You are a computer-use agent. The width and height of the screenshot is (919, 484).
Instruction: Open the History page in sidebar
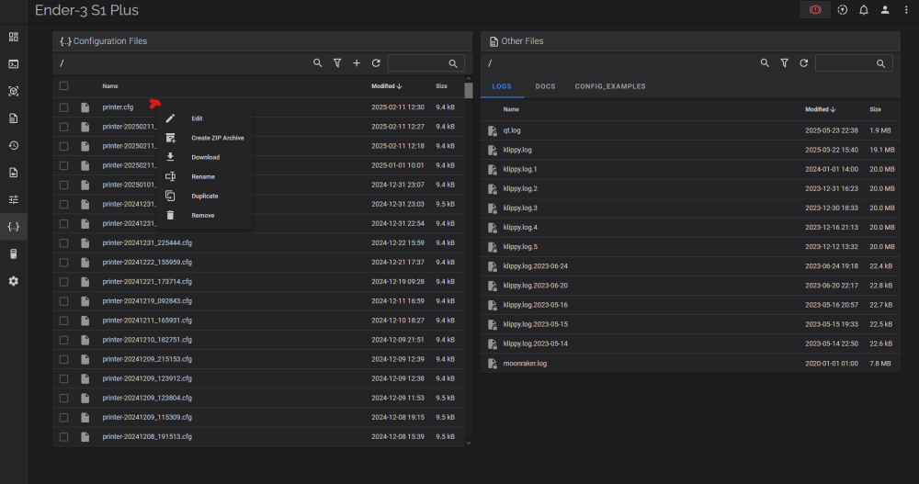coord(13,145)
